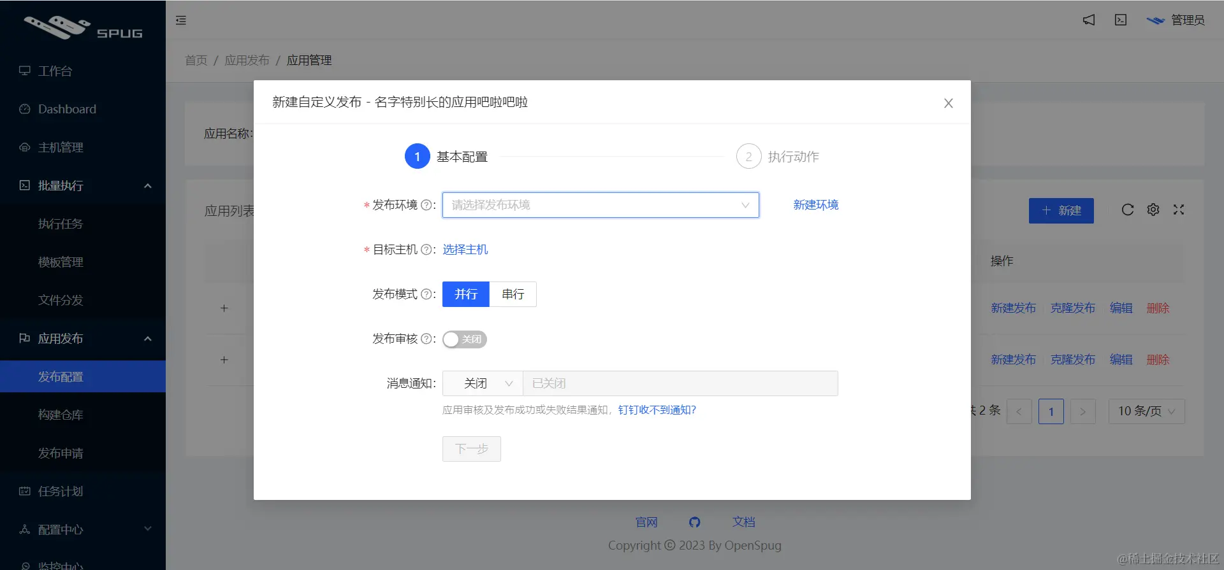This screenshot has height=570, width=1224.
Task: Click the 已关闭 notification input field
Action: [x=680, y=383]
